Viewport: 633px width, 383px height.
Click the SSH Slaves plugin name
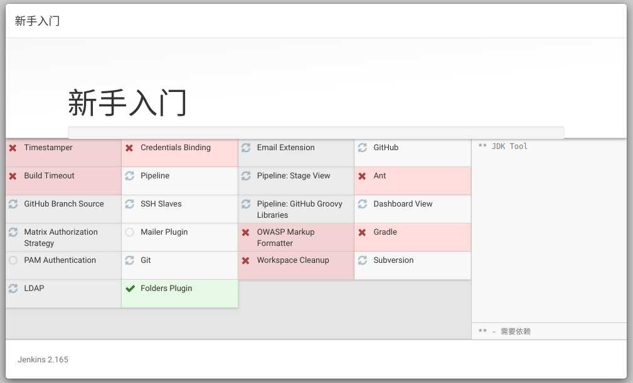click(x=161, y=204)
